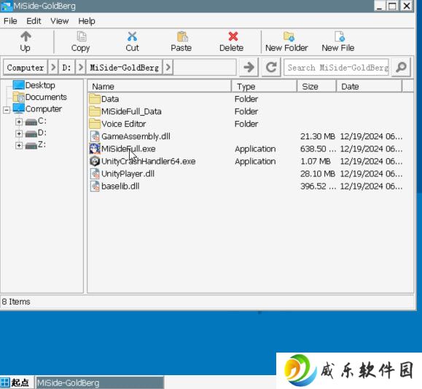Image resolution: width=422 pixels, height=389 pixels.
Task: Select the GameAssembly.dll file icon
Action: pyautogui.click(x=95, y=136)
